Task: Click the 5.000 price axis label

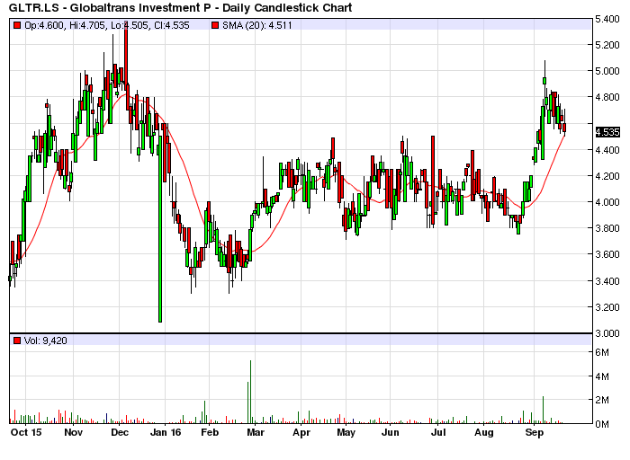Action: point(607,71)
